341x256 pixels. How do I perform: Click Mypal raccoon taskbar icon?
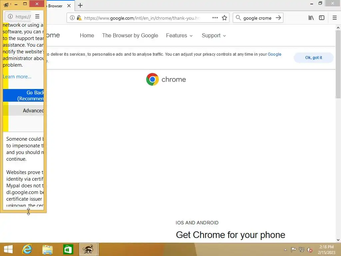[88, 249]
